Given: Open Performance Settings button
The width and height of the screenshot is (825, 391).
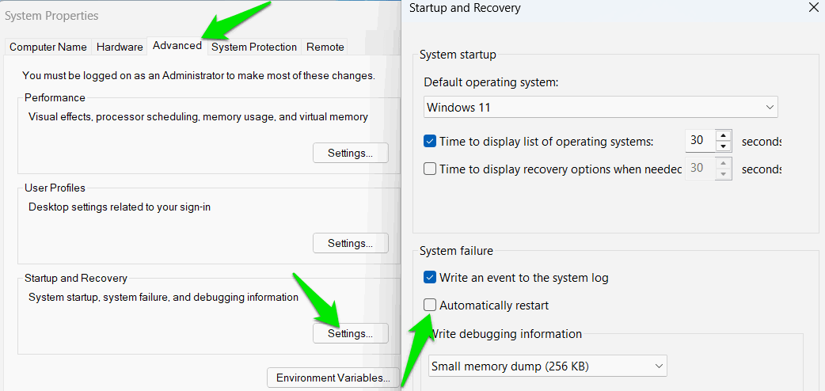Looking at the screenshot, I should (x=351, y=153).
